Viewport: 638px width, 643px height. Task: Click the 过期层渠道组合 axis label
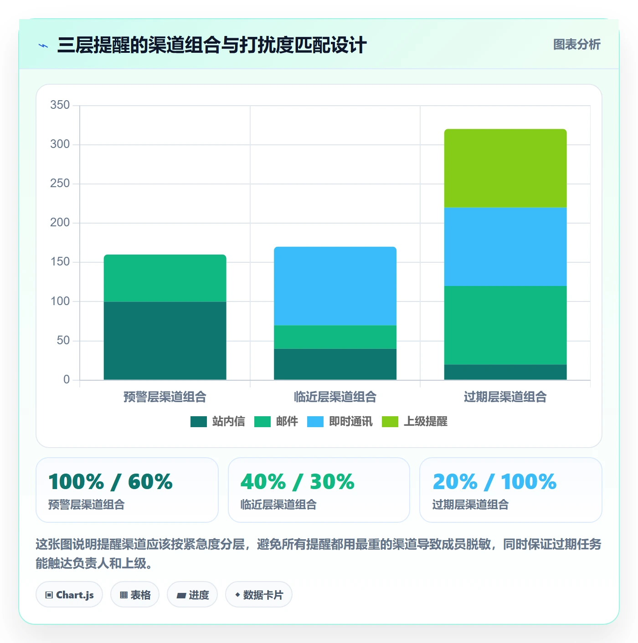[505, 397]
